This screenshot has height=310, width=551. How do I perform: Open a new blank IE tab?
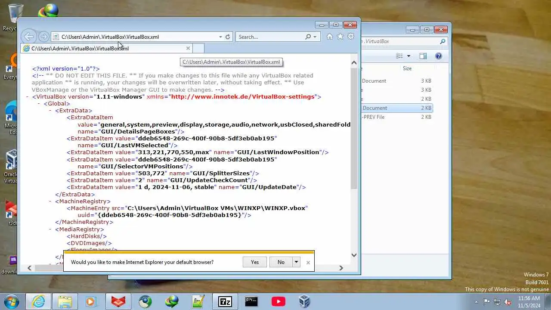pos(198,48)
